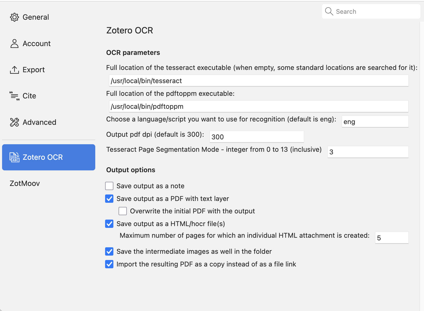Viewport: 424px width, 311px height.
Task: Enable Overwrite the initial PDF with output
Action: click(x=123, y=211)
